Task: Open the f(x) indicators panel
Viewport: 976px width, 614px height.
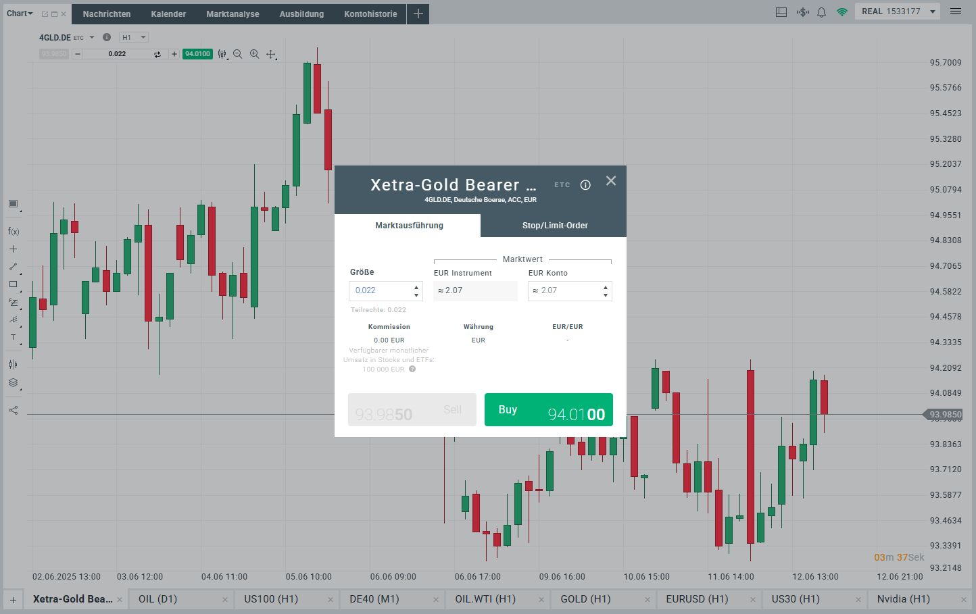Action: [13, 231]
